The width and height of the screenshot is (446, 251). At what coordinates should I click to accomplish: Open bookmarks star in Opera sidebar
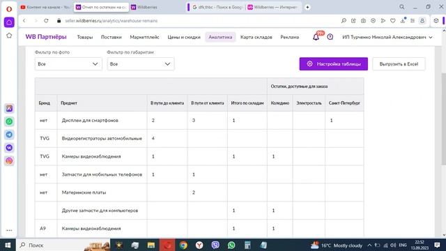(x=9, y=36)
